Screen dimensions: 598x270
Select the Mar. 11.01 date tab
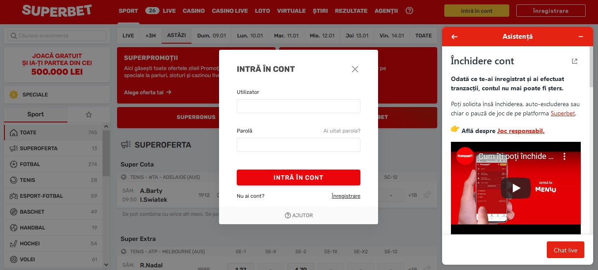(x=286, y=36)
